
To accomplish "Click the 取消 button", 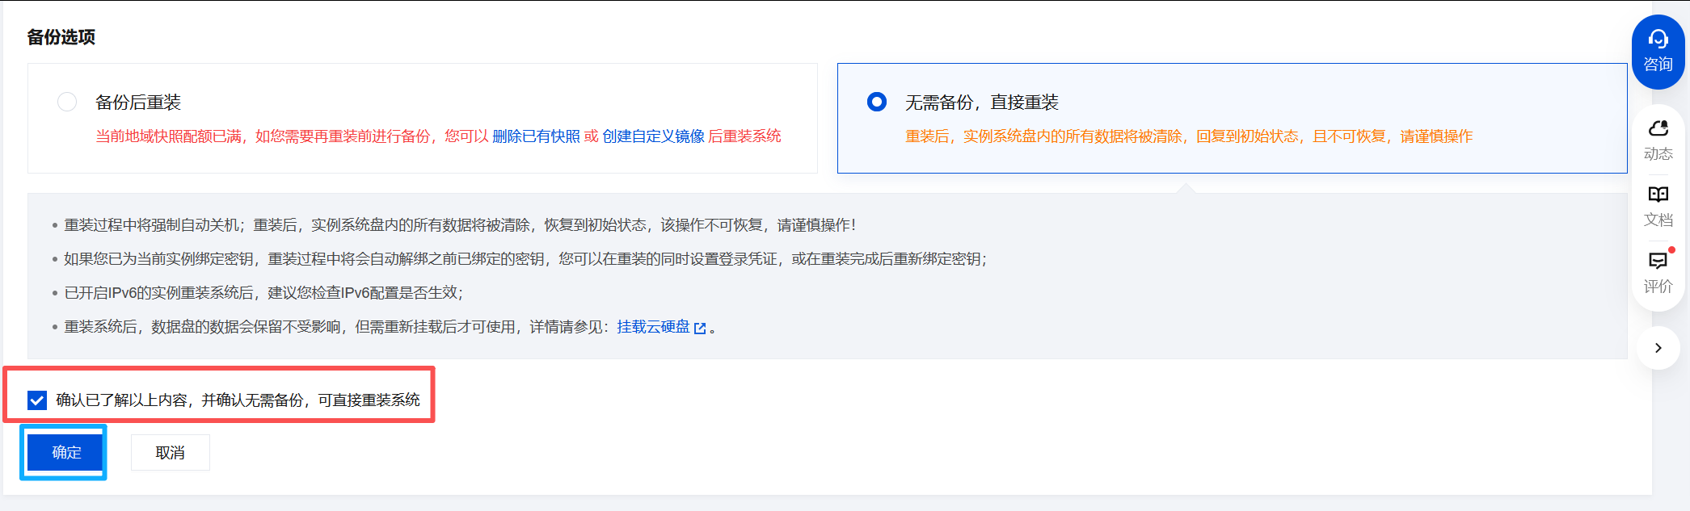I will pyautogui.click(x=170, y=453).
